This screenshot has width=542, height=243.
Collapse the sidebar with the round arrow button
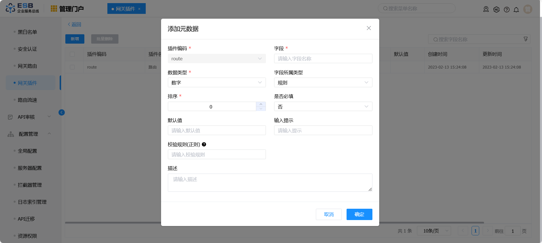click(x=62, y=112)
